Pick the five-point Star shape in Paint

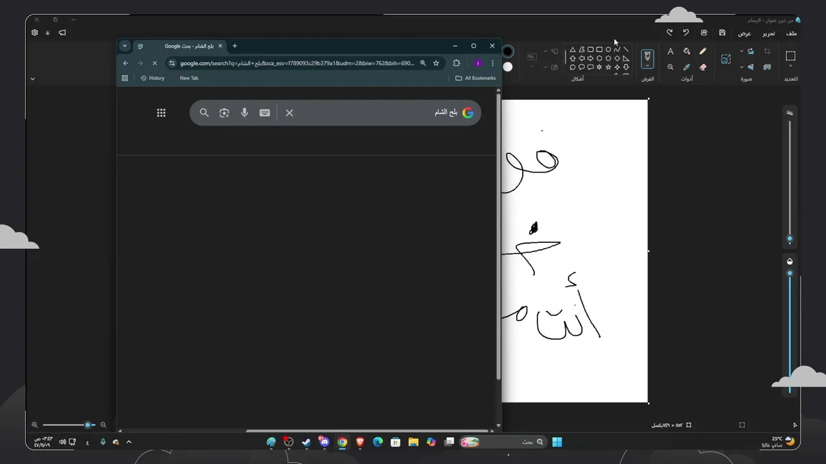(608, 67)
